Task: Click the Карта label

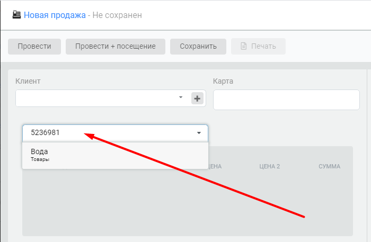Action: 223,81
